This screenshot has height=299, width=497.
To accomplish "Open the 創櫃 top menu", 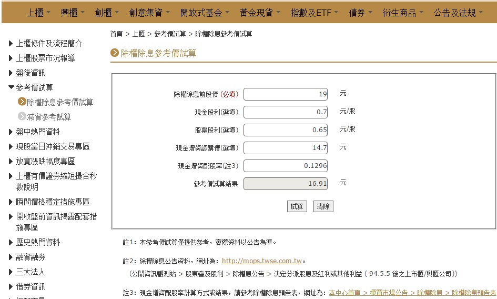I will [x=107, y=13].
